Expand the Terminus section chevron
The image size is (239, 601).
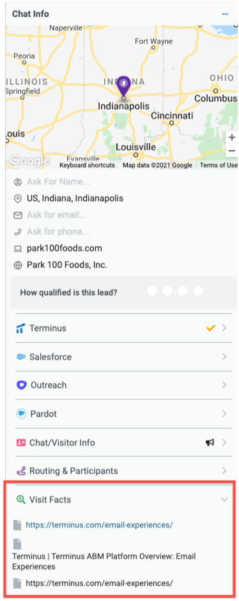pyautogui.click(x=224, y=328)
